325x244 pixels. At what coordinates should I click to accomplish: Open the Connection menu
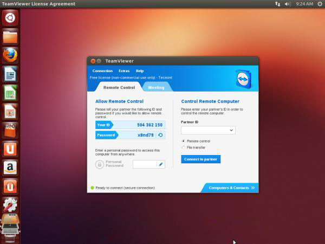point(102,71)
